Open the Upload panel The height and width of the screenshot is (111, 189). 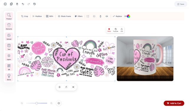(x=9, y=37)
